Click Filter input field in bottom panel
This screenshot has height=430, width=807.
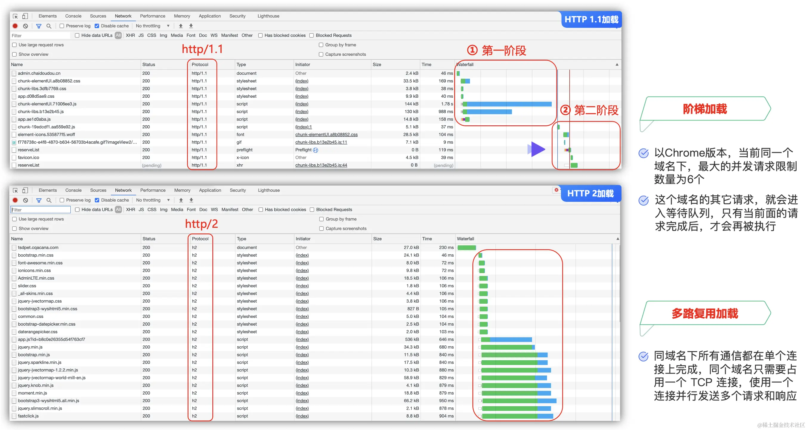tap(41, 210)
